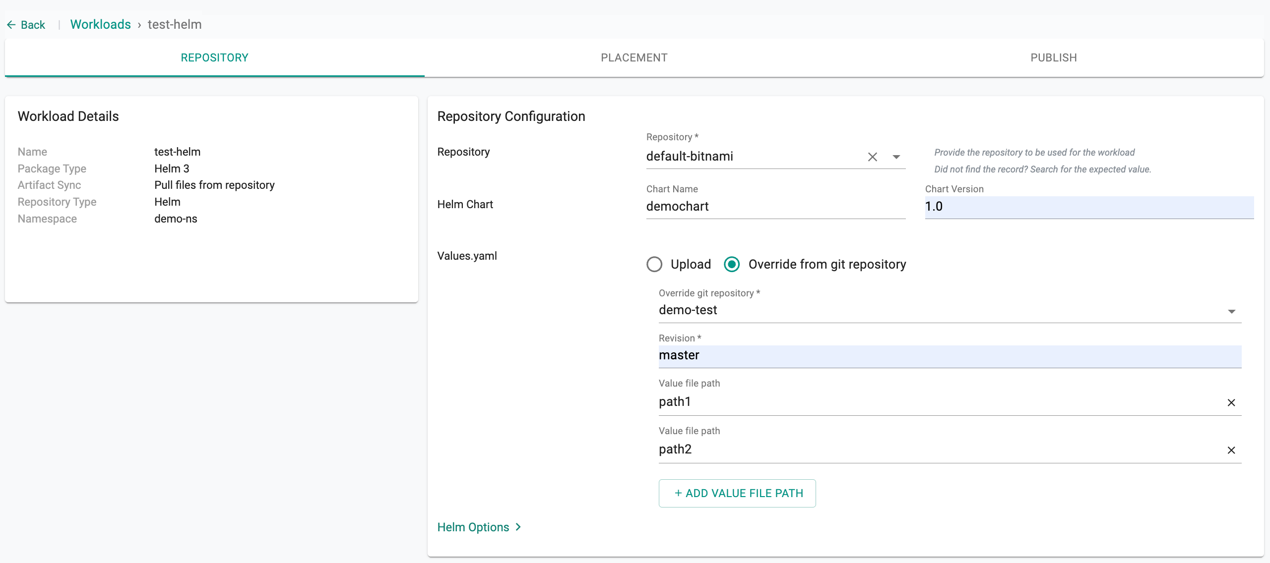Screen dimensions: 1270x563
Task: Edit the Chart Name demochart field
Action: 776,207
